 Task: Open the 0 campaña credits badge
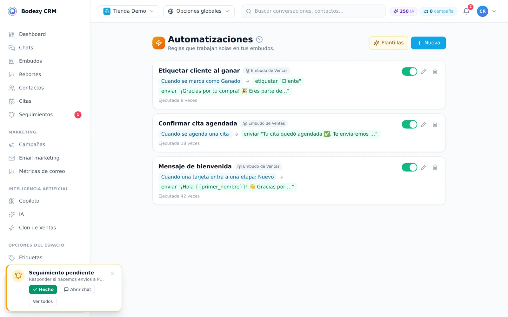coord(438,11)
